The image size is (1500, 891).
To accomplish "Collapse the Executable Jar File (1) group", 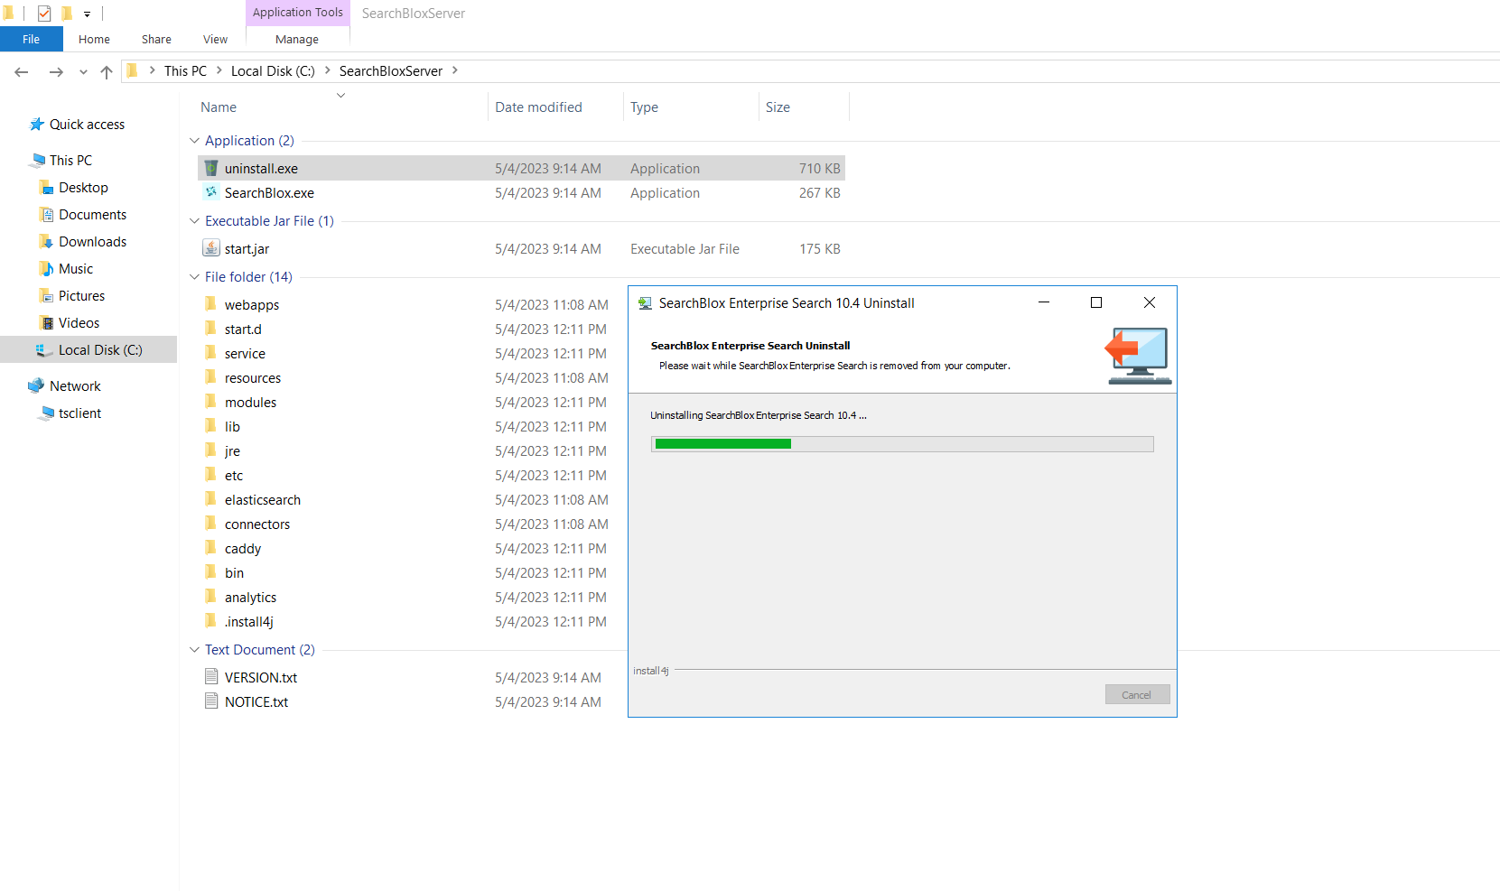I will click(x=194, y=221).
